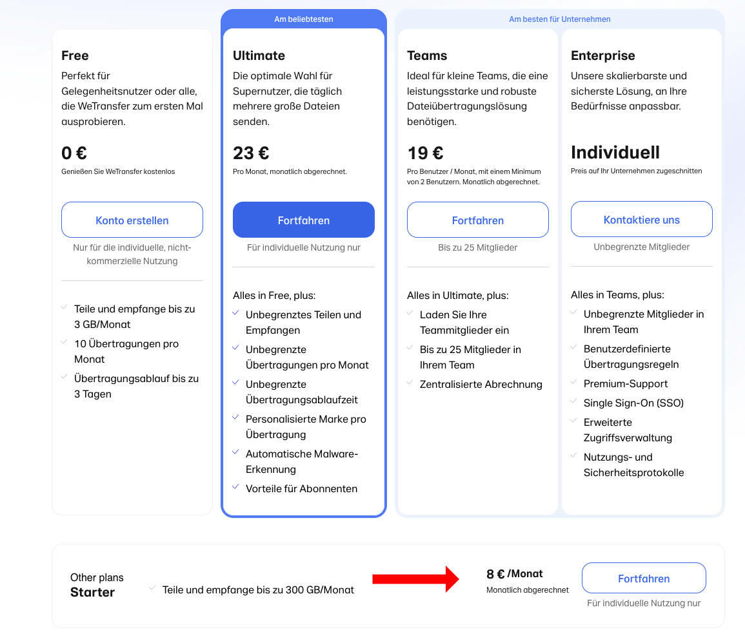Choose Fortfahren under Teams plan
745x632 pixels.
pos(477,220)
